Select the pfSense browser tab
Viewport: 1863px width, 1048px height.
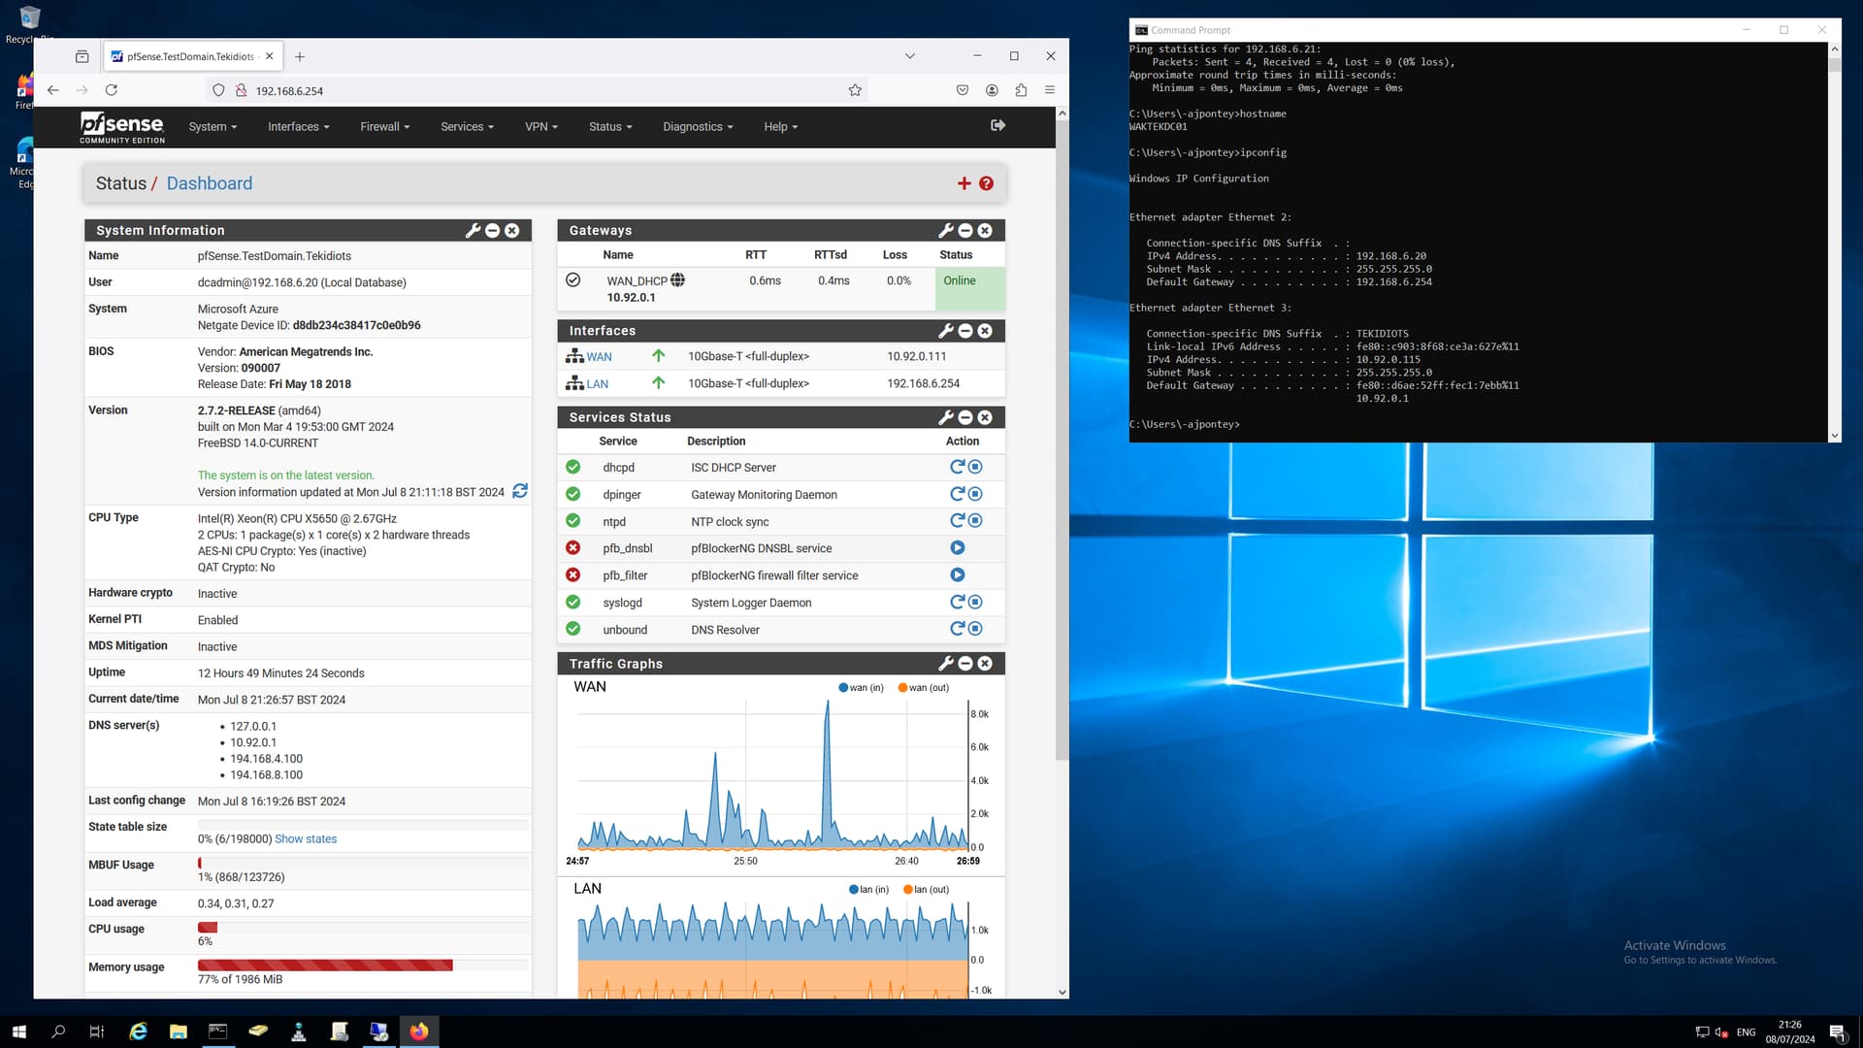(x=191, y=56)
